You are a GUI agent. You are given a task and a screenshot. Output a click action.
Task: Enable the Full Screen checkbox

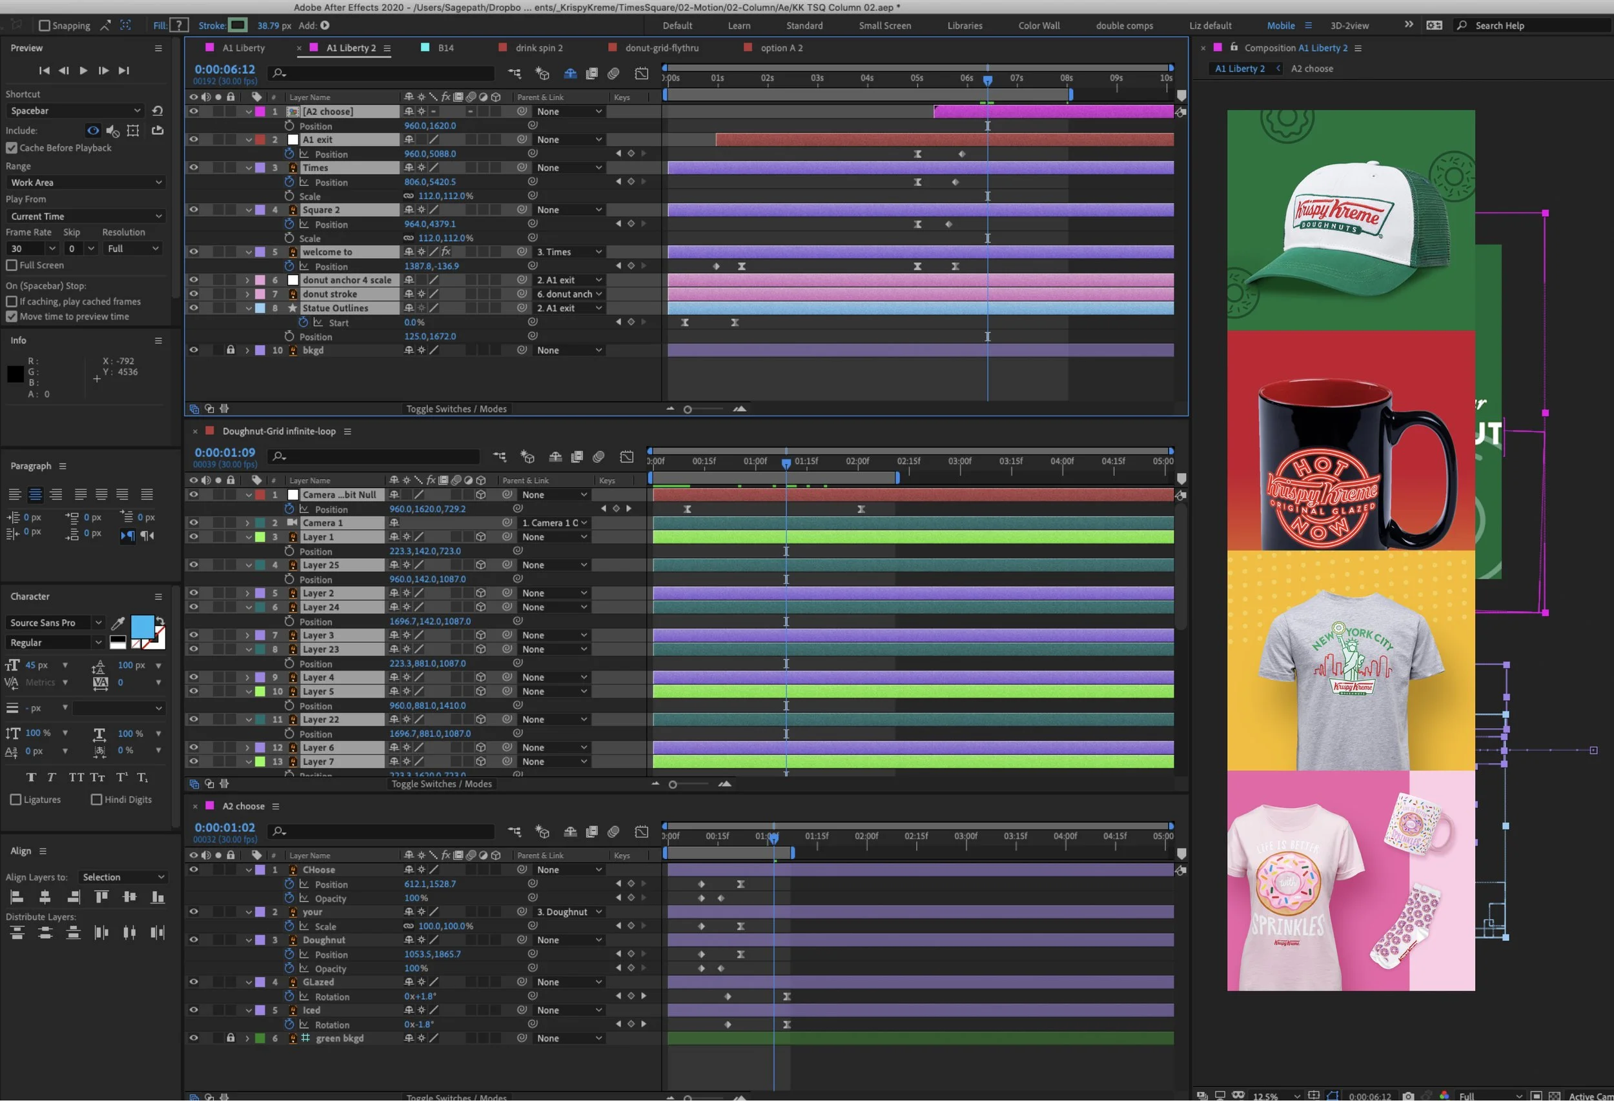(x=12, y=265)
